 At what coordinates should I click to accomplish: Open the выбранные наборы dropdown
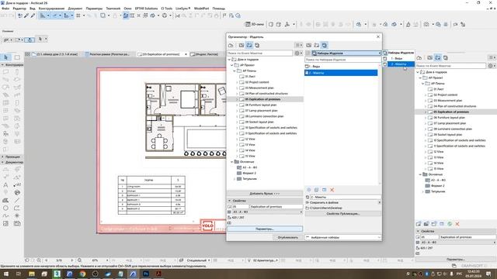(x=343, y=237)
